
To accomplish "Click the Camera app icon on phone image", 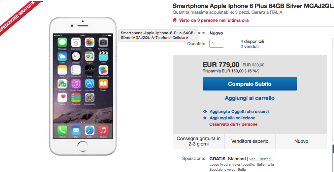I will click(103, 43).
